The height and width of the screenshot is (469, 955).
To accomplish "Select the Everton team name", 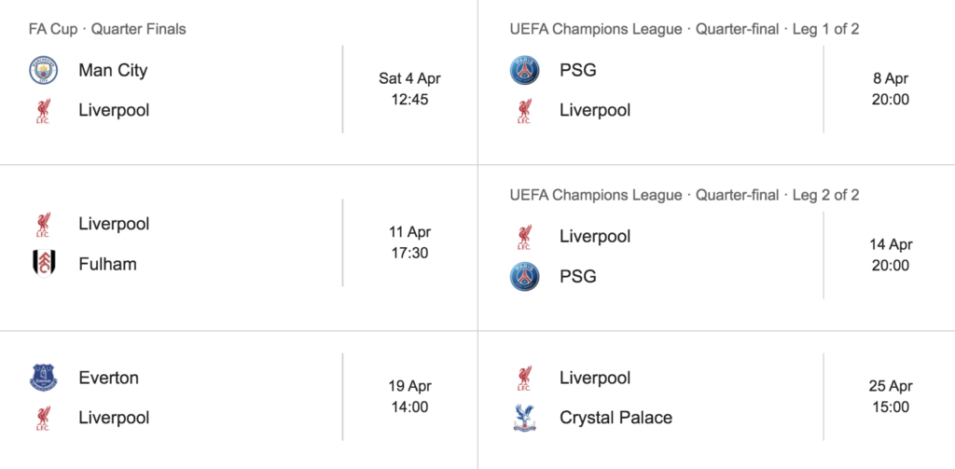I will (108, 378).
